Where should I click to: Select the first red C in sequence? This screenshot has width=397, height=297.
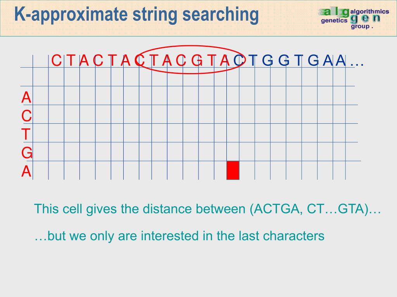pos(57,61)
